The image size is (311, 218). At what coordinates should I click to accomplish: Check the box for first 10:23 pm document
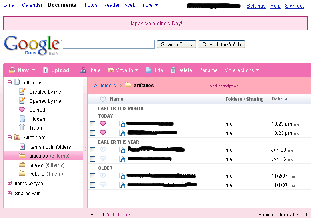coord(92,124)
